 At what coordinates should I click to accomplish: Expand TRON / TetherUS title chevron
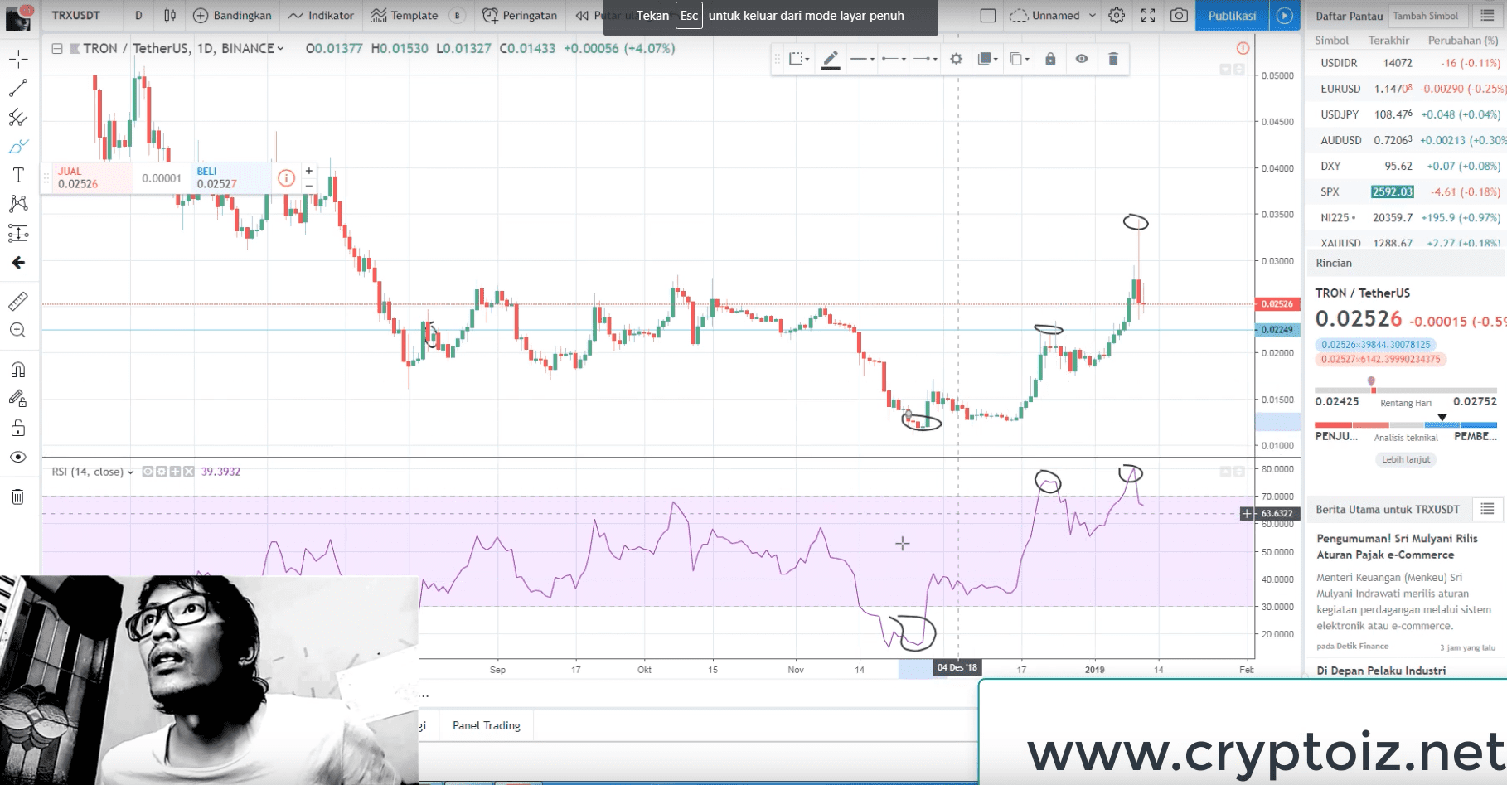(280, 49)
